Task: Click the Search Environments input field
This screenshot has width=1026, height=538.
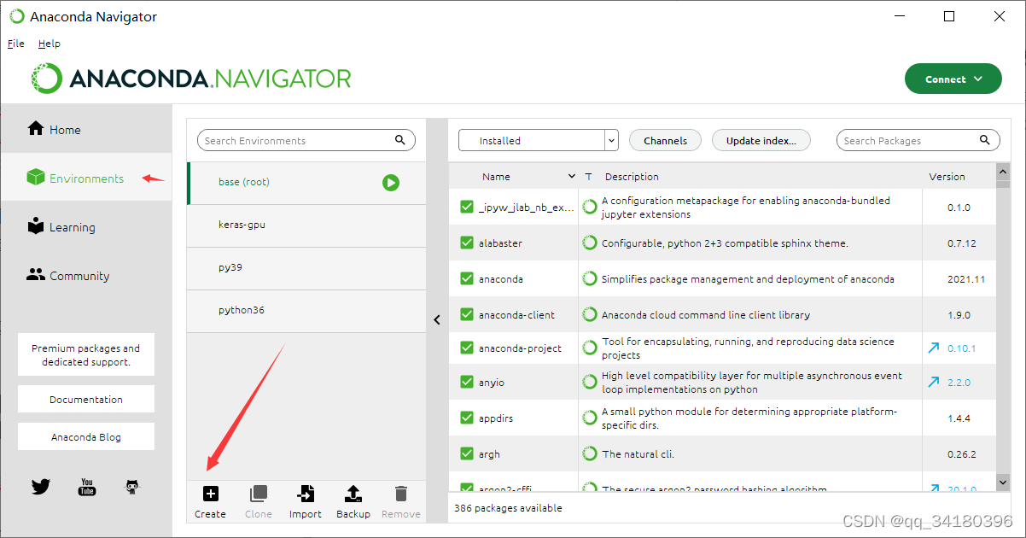Action: (306, 140)
